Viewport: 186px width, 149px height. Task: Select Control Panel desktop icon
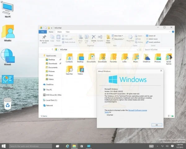tap(8, 82)
